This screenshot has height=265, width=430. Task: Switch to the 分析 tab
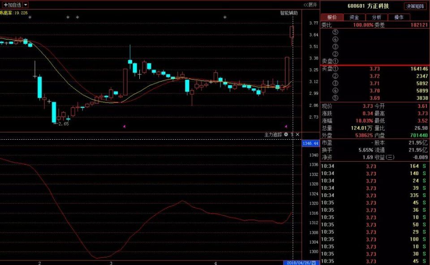(376, 17)
